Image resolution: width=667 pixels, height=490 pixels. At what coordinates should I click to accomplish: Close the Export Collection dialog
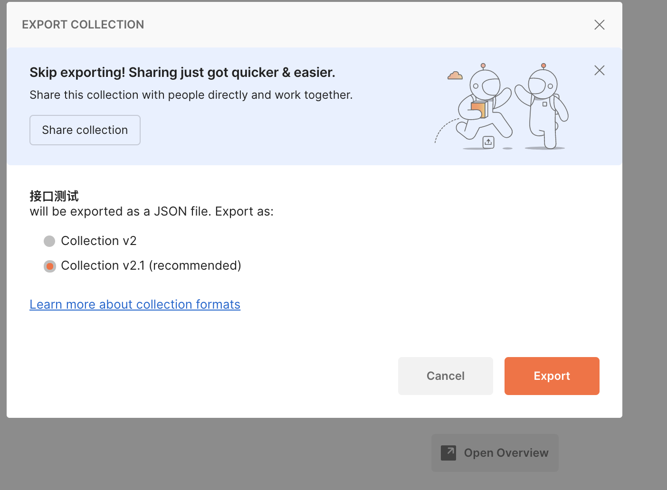point(599,25)
